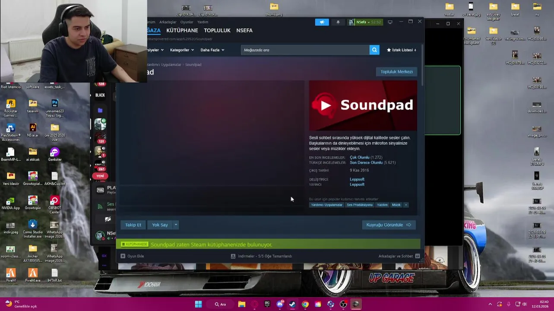Click the Yok Say button

tap(160, 225)
